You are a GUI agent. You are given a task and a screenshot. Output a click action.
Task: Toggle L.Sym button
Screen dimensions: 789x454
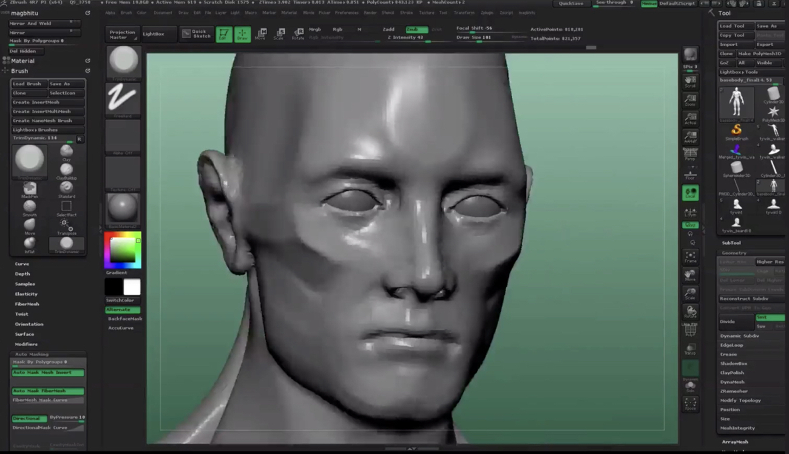tap(690, 212)
